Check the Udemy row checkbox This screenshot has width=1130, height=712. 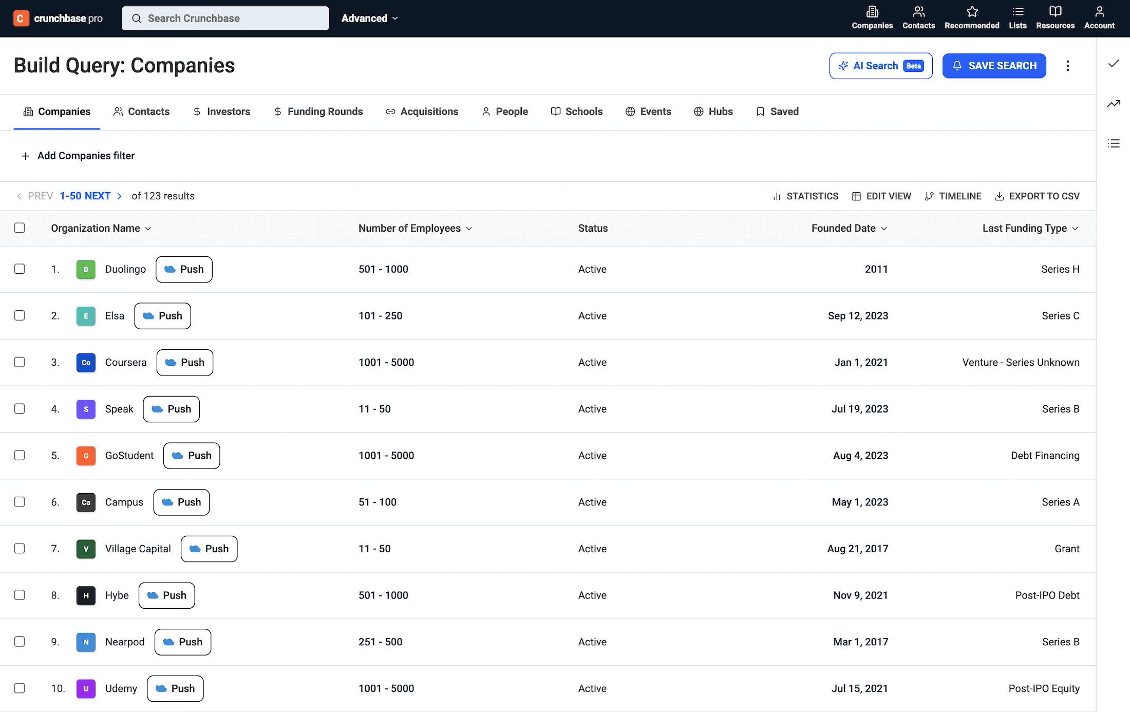click(20, 688)
